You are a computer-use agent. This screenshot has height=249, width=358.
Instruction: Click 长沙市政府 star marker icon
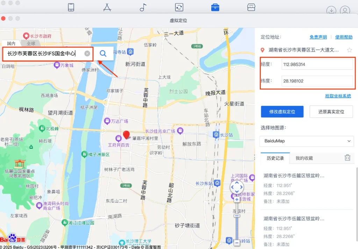click(x=26, y=36)
